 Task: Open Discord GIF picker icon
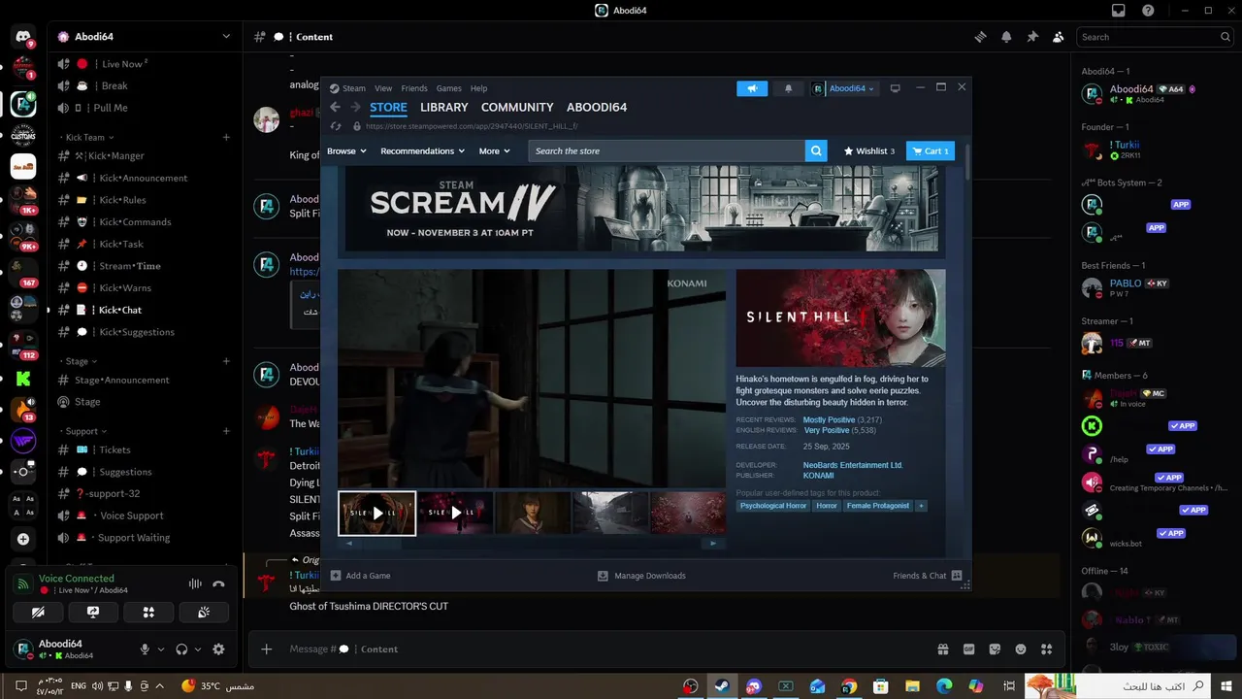968,649
